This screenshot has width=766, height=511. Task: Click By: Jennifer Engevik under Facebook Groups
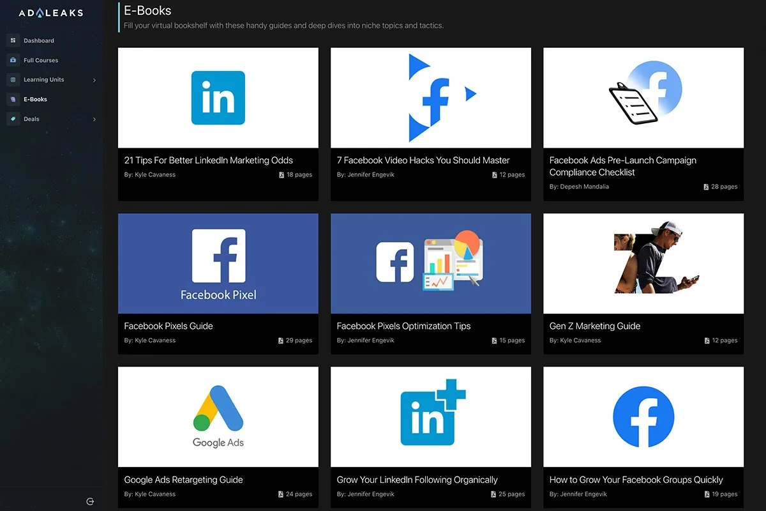click(578, 494)
